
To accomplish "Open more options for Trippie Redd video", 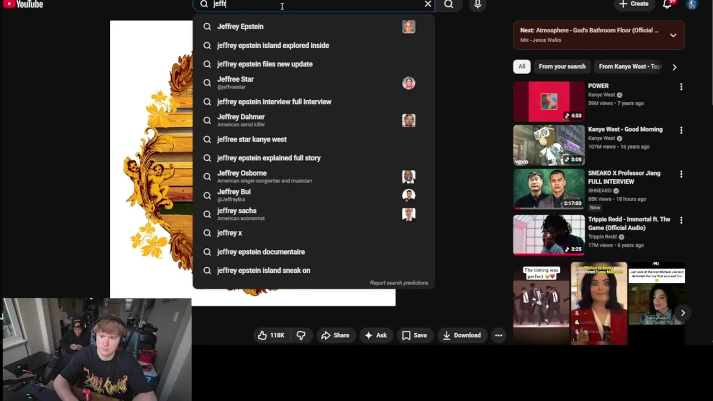I will click(x=681, y=221).
